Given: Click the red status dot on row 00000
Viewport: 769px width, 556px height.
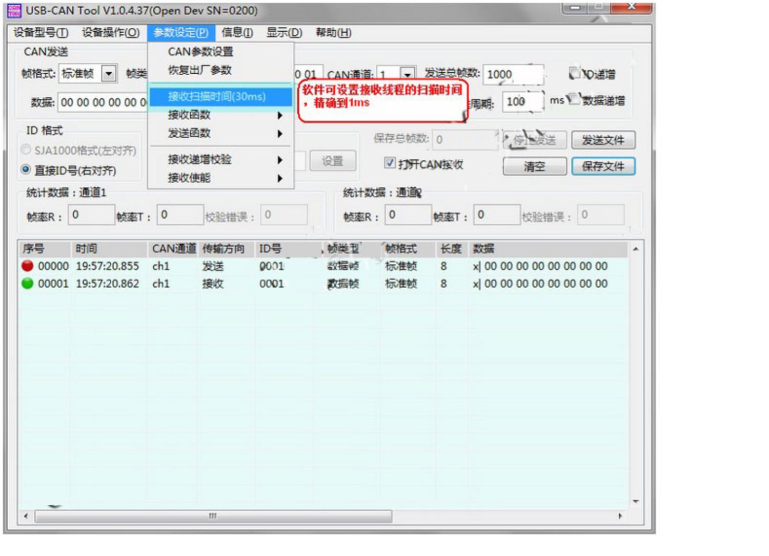Looking at the screenshot, I should (x=28, y=266).
